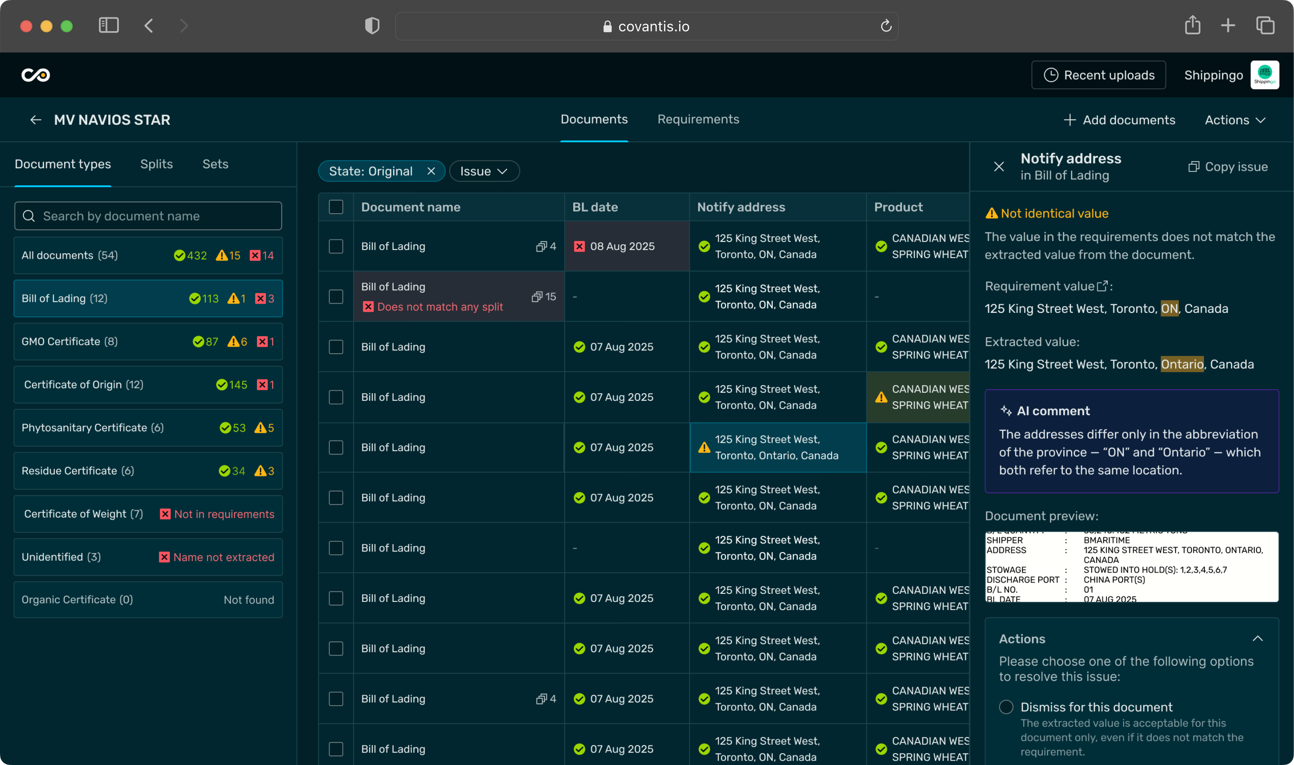
Task: Expand the Actions dropdown in header
Action: click(x=1235, y=120)
